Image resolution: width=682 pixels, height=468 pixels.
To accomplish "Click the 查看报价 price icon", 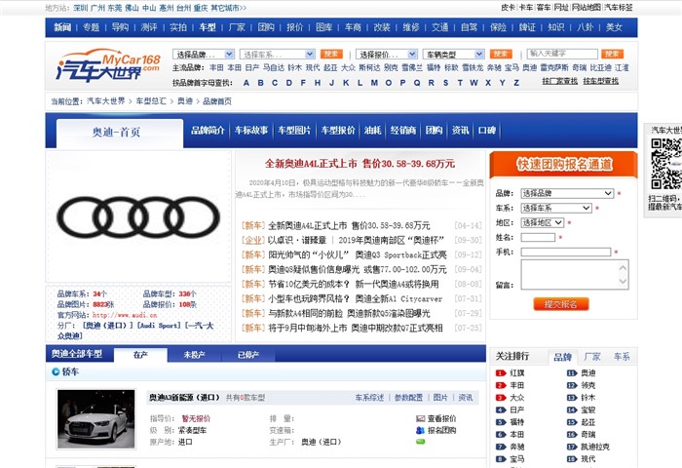I will pos(420,418).
